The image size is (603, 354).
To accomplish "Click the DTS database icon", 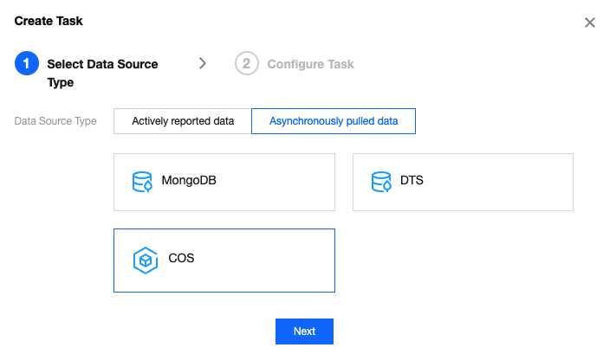I will pyautogui.click(x=381, y=182).
